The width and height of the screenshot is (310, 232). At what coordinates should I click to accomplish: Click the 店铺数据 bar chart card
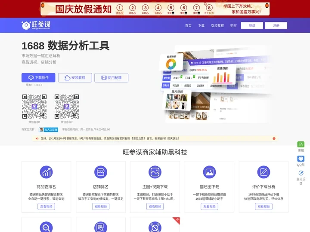(223, 75)
